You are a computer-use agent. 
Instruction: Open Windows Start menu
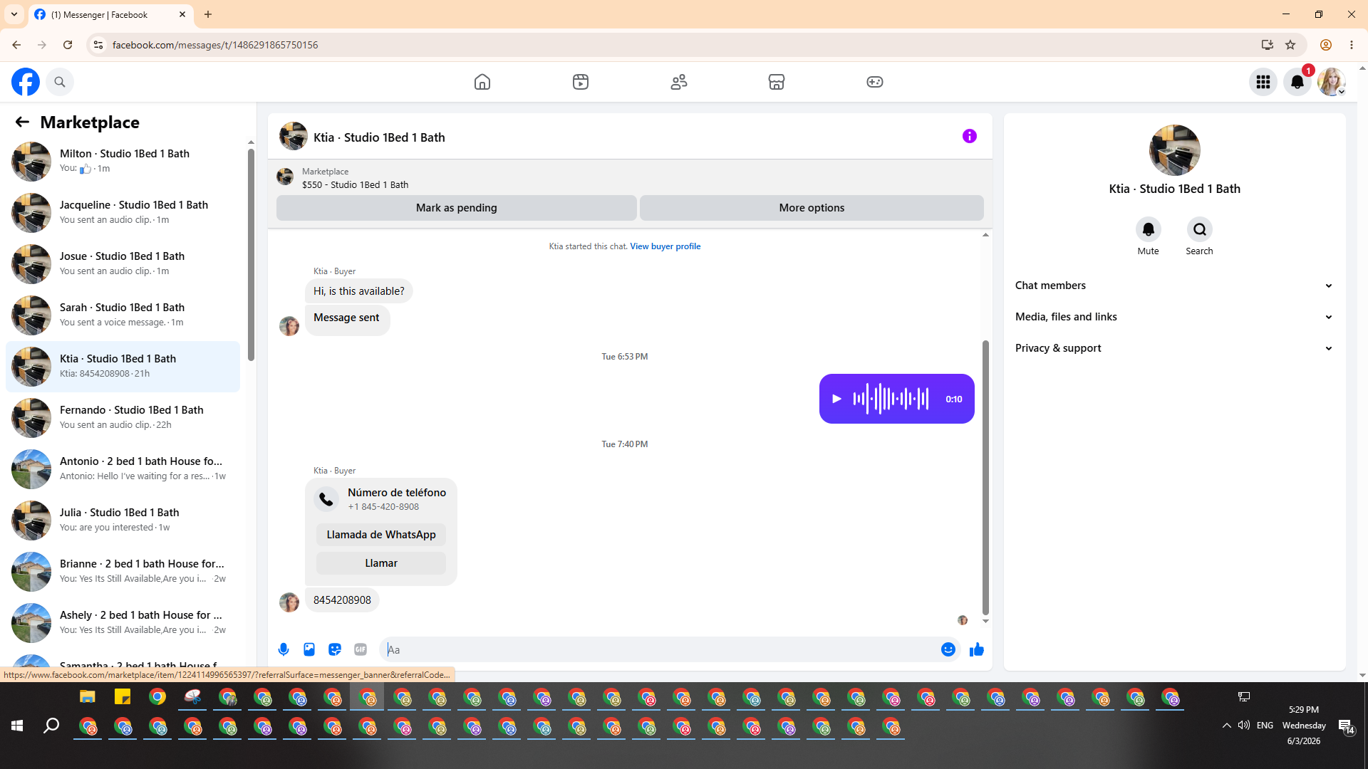[x=17, y=726]
